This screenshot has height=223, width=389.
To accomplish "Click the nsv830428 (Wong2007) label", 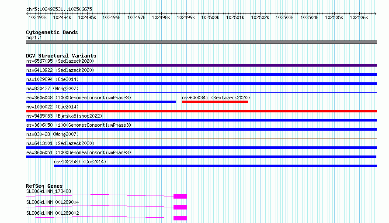I will pyautogui.click(x=52, y=134).
